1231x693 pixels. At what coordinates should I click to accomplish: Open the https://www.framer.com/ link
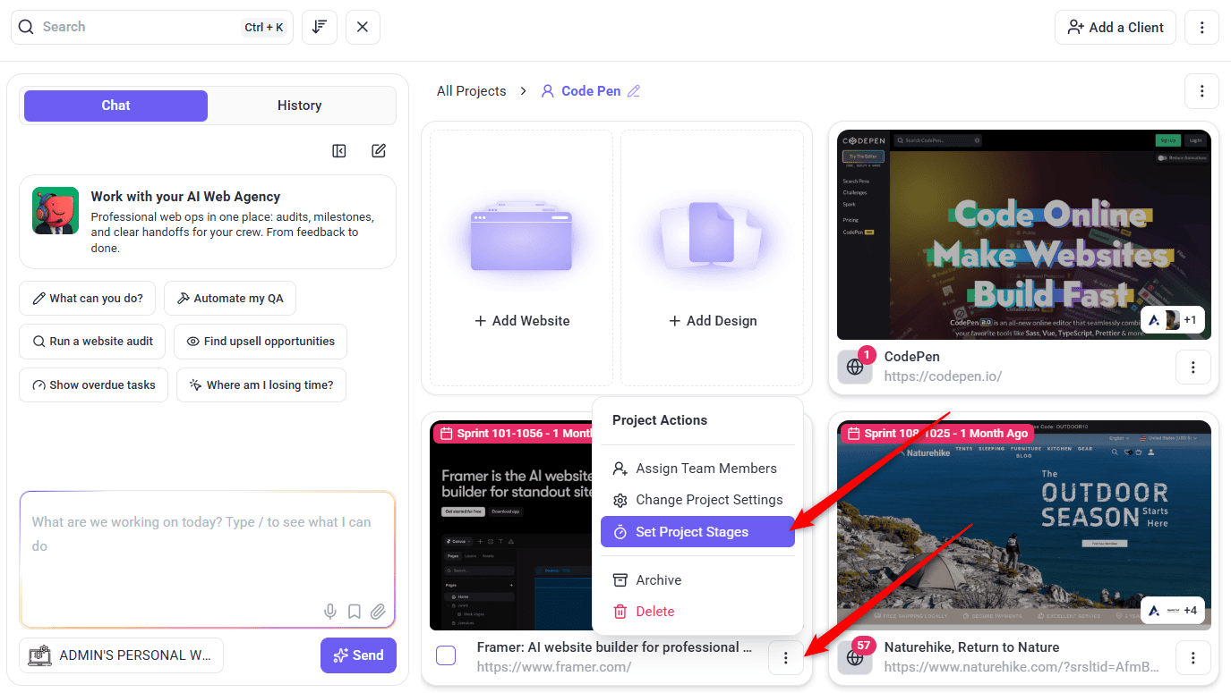pyautogui.click(x=554, y=667)
